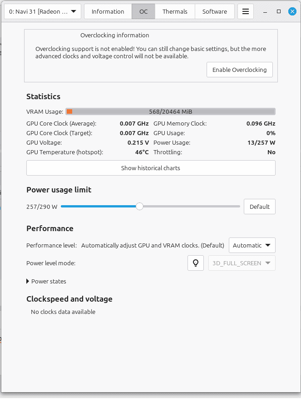The height and width of the screenshot is (399, 301).
Task: Expand the Power states section
Action: point(46,281)
